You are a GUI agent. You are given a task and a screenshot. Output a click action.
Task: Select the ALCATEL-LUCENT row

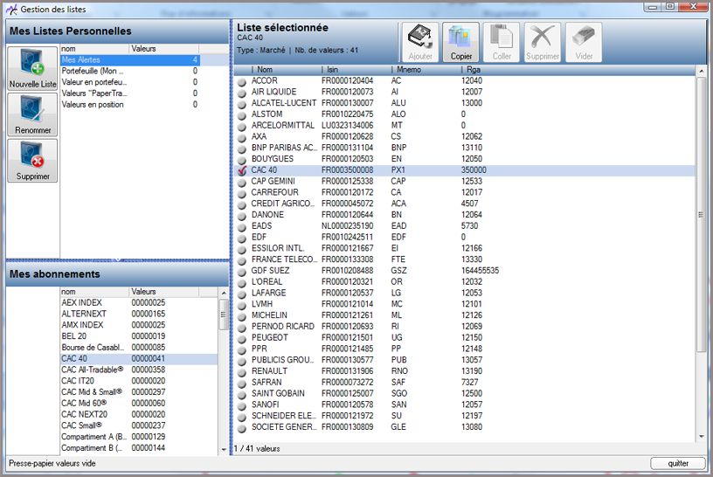pyautogui.click(x=464, y=103)
